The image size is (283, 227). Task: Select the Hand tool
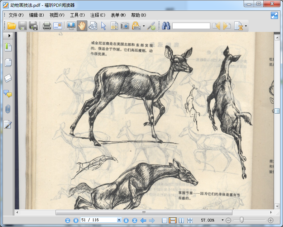tap(82, 26)
